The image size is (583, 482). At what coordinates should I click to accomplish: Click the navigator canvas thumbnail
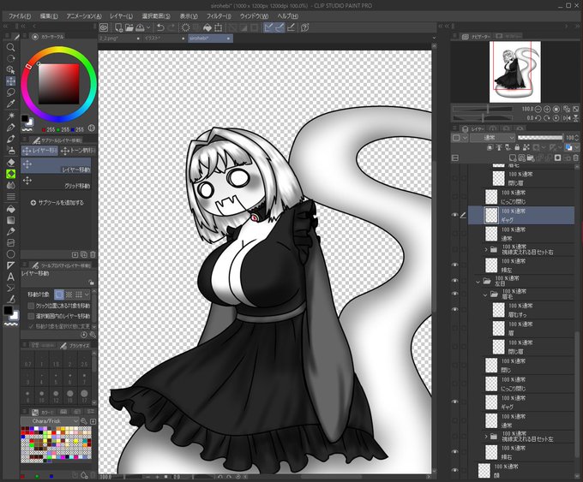[x=515, y=71]
